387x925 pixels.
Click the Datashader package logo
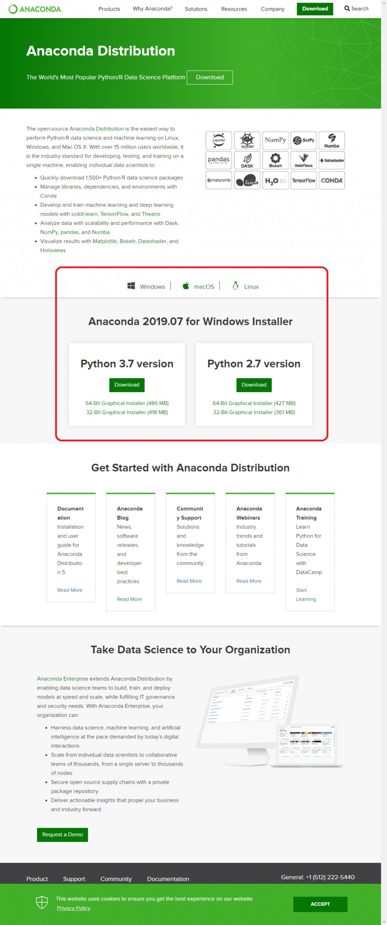pos(332,160)
